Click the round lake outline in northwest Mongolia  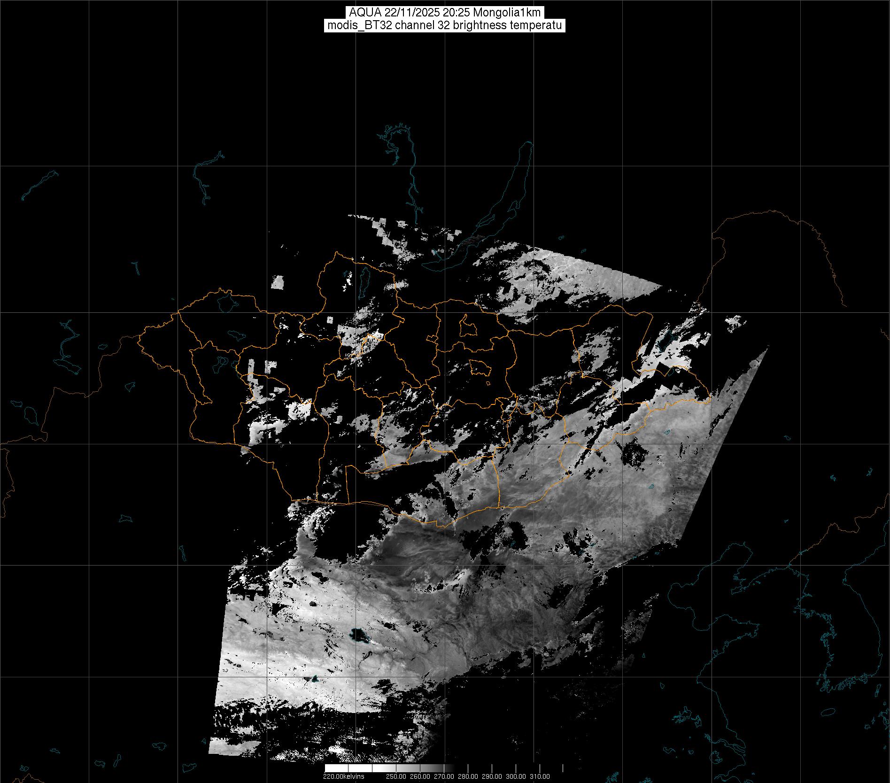(x=226, y=302)
